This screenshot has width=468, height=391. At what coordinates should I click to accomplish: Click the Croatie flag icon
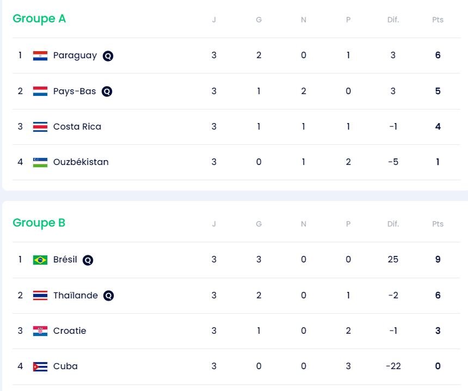tap(40, 331)
